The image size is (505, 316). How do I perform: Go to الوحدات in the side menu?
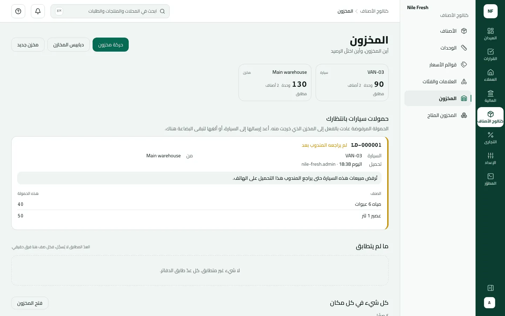coord(438,48)
